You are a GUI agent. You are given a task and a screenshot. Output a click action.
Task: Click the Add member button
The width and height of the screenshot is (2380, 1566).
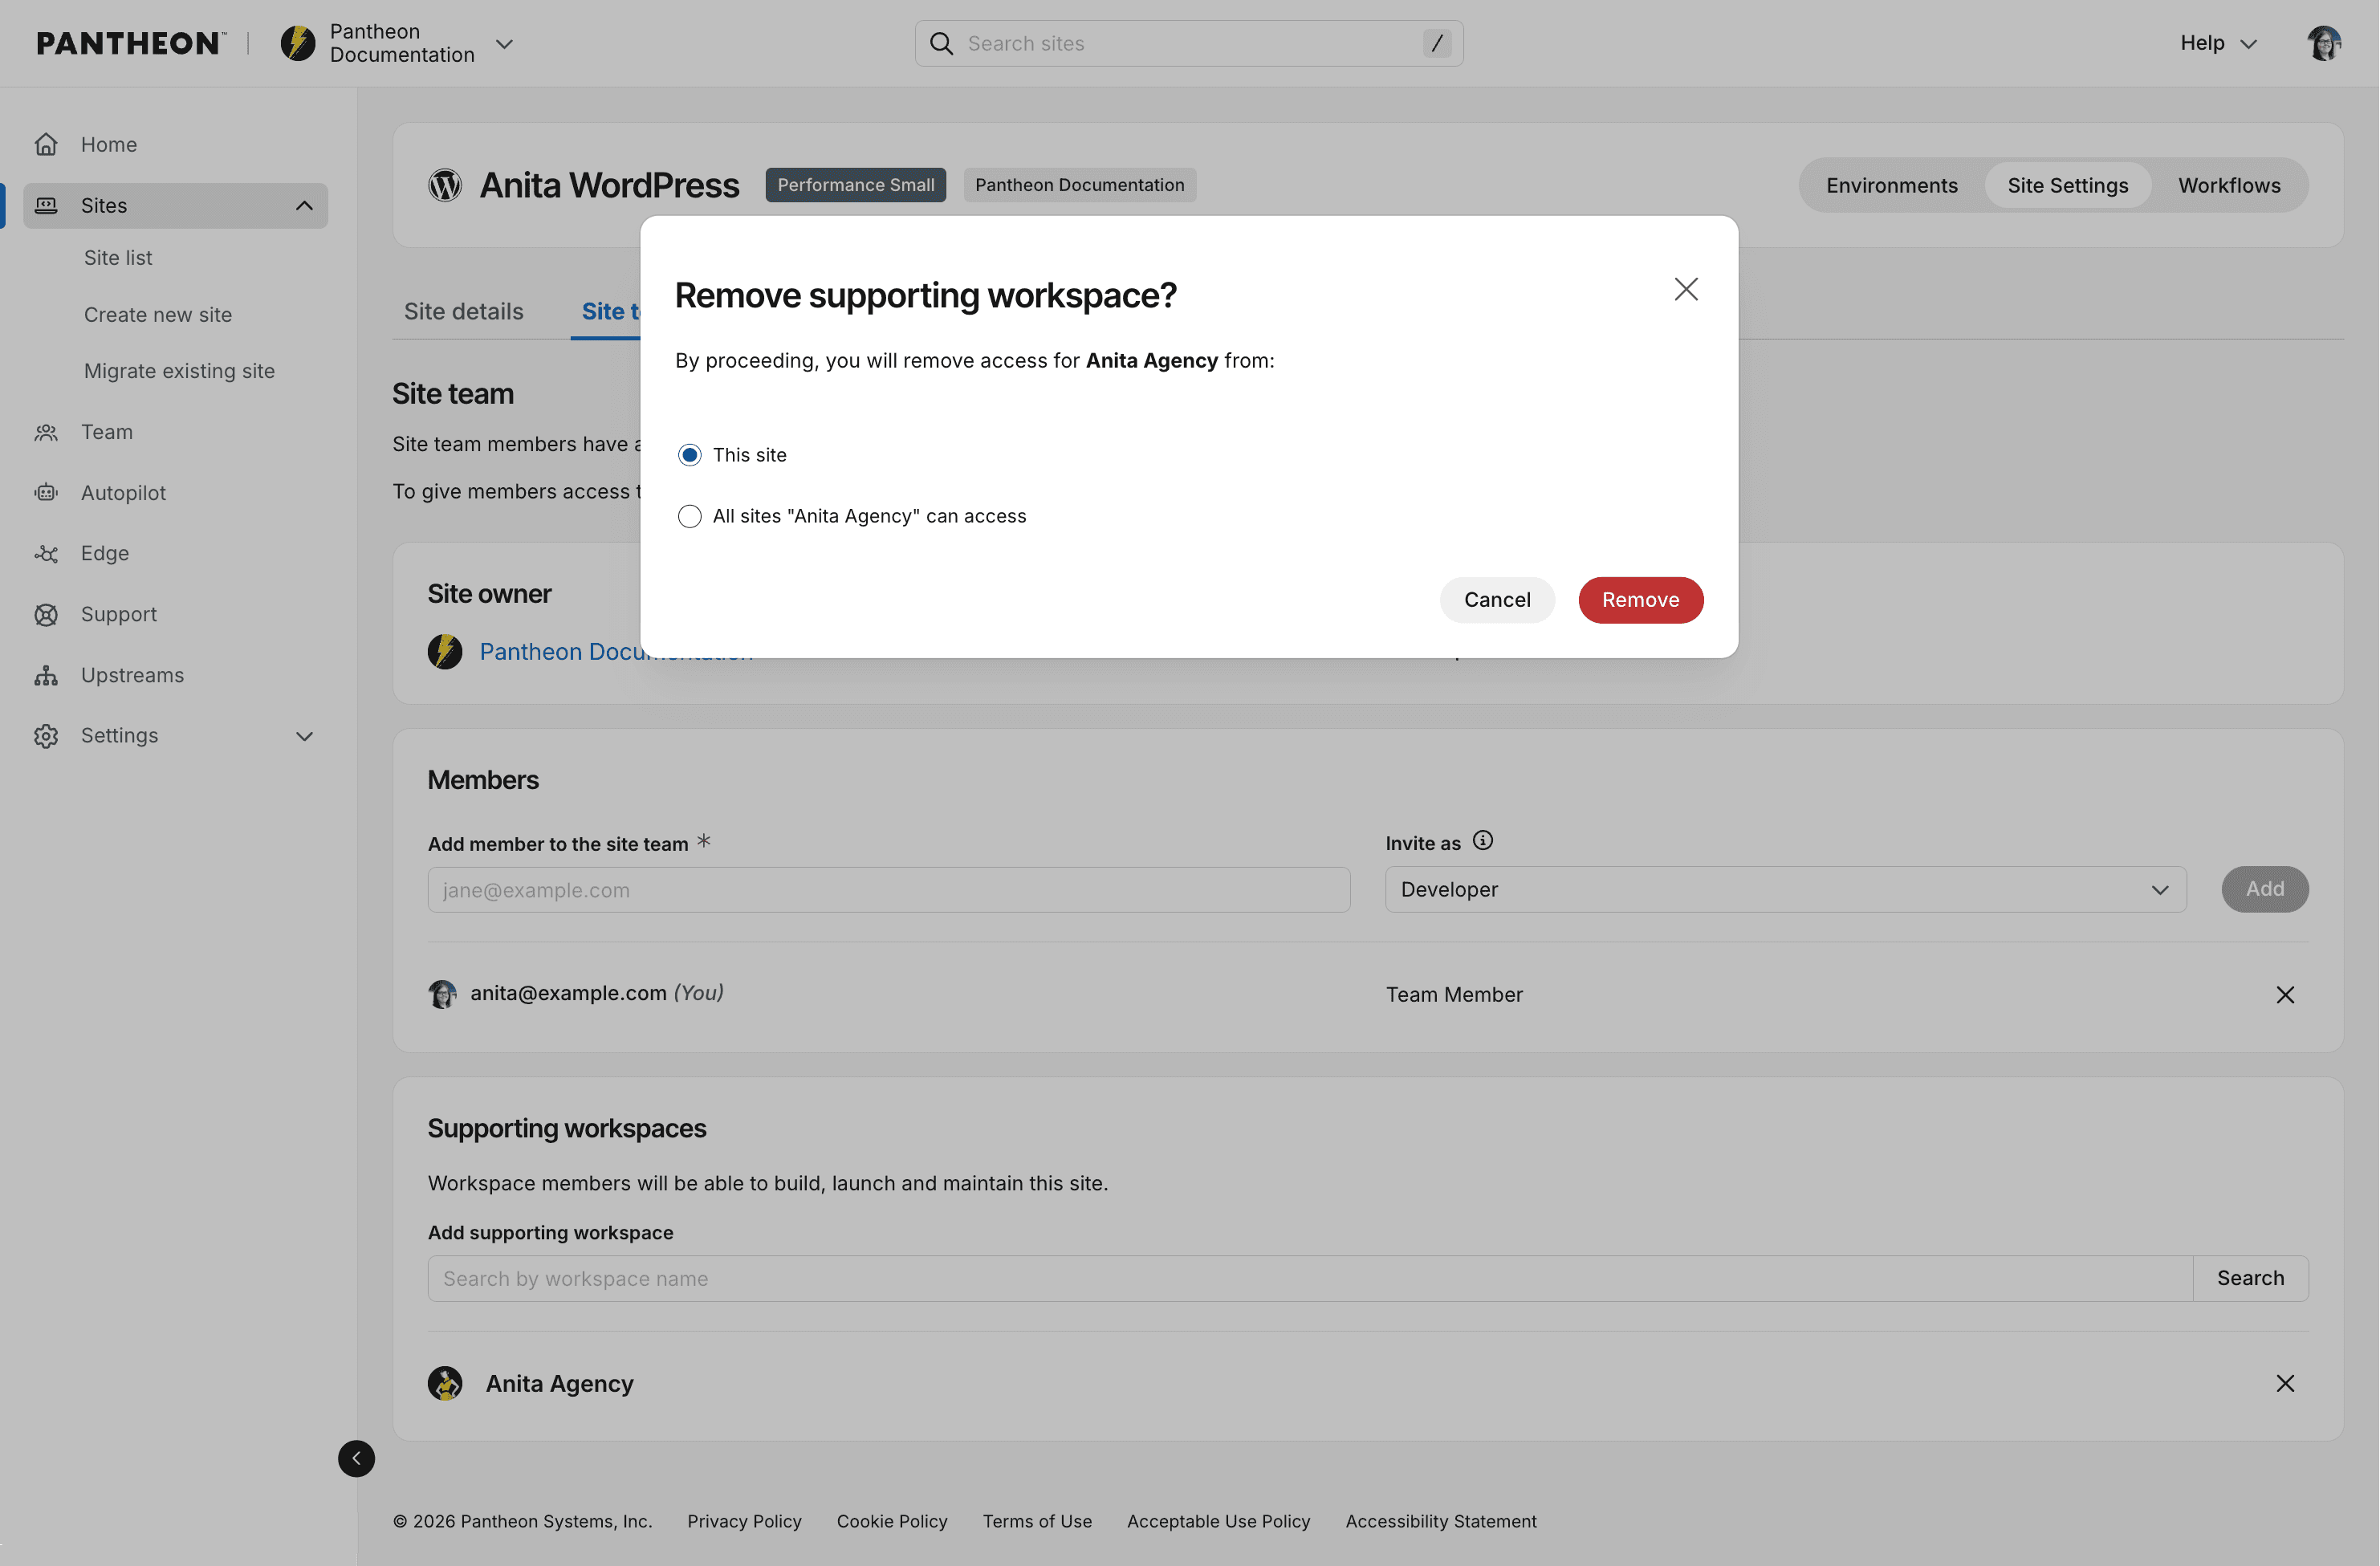(2264, 889)
